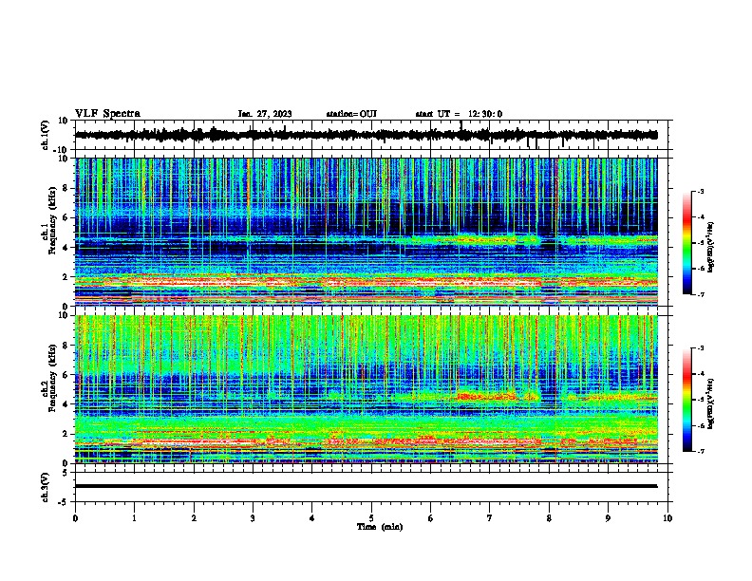Click inside the ch.1 spectrogram panel
The width and height of the screenshot is (752, 581).
(x=366, y=232)
